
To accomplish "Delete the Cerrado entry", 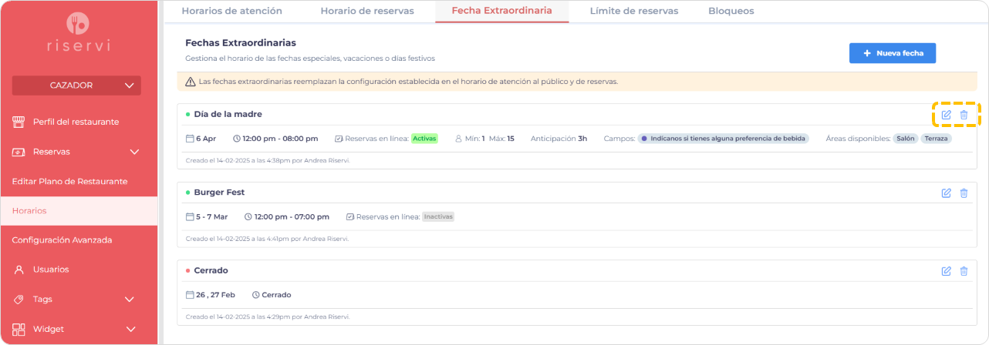I will 964,271.
